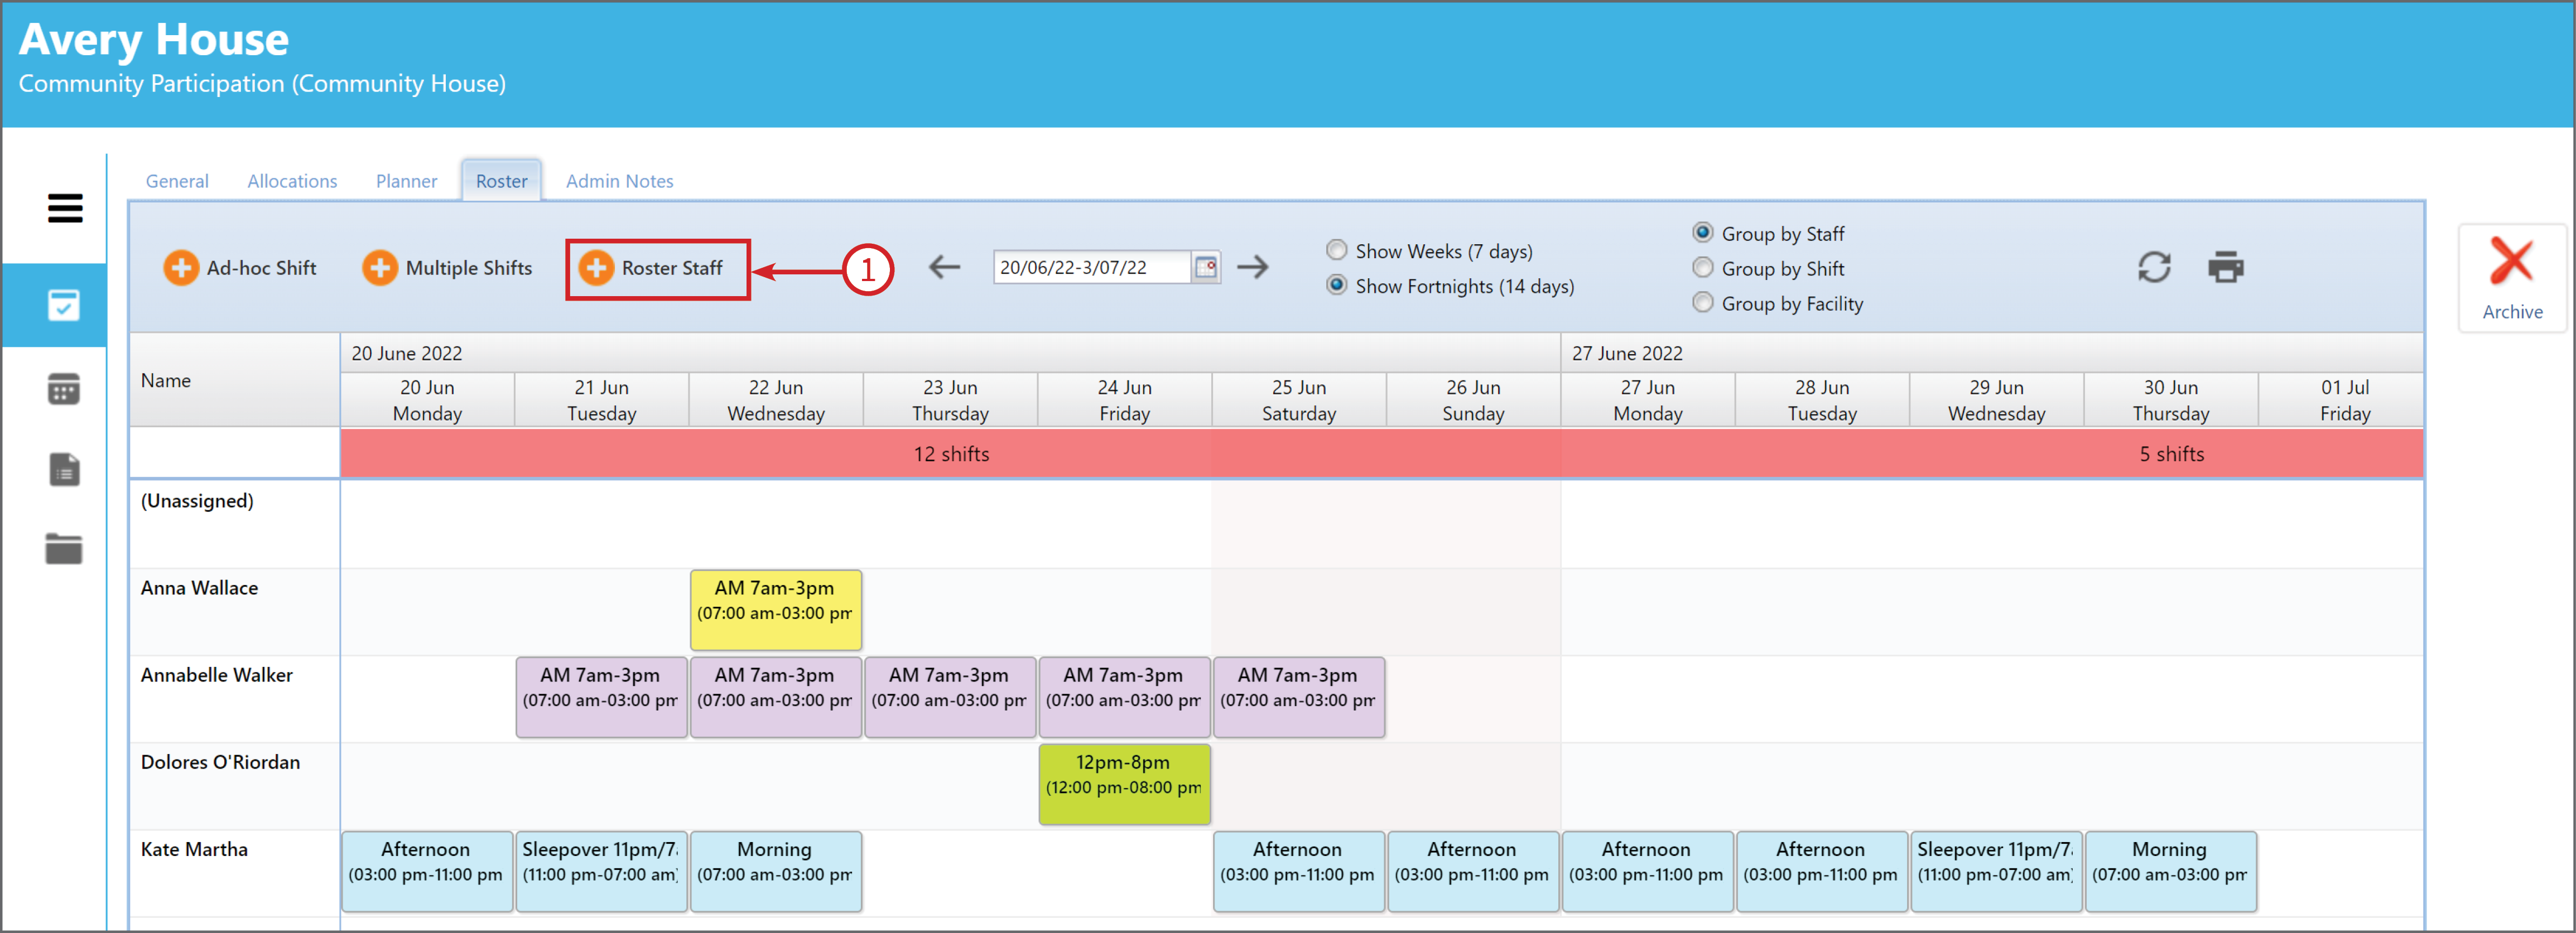Open the sidebar document icon

[x=64, y=469]
